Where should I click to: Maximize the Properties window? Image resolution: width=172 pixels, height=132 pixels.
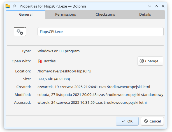coord(156,6)
